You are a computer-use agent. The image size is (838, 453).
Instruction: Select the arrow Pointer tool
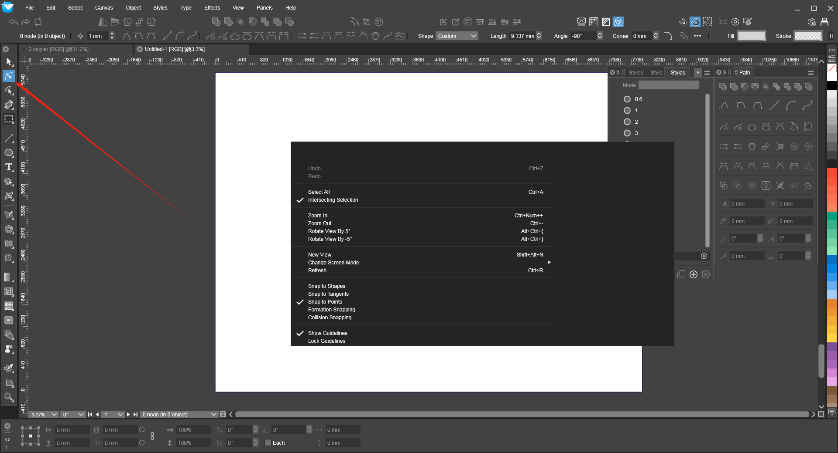[9, 62]
